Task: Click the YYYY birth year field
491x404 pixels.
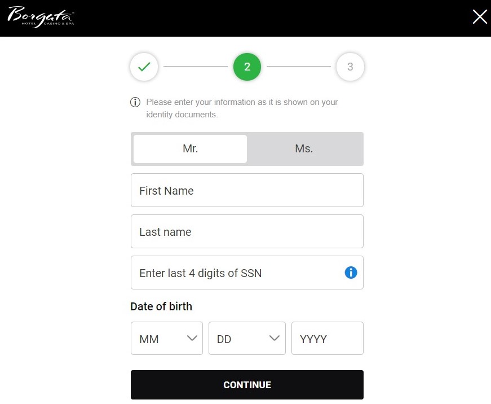Action: (328, 338)
